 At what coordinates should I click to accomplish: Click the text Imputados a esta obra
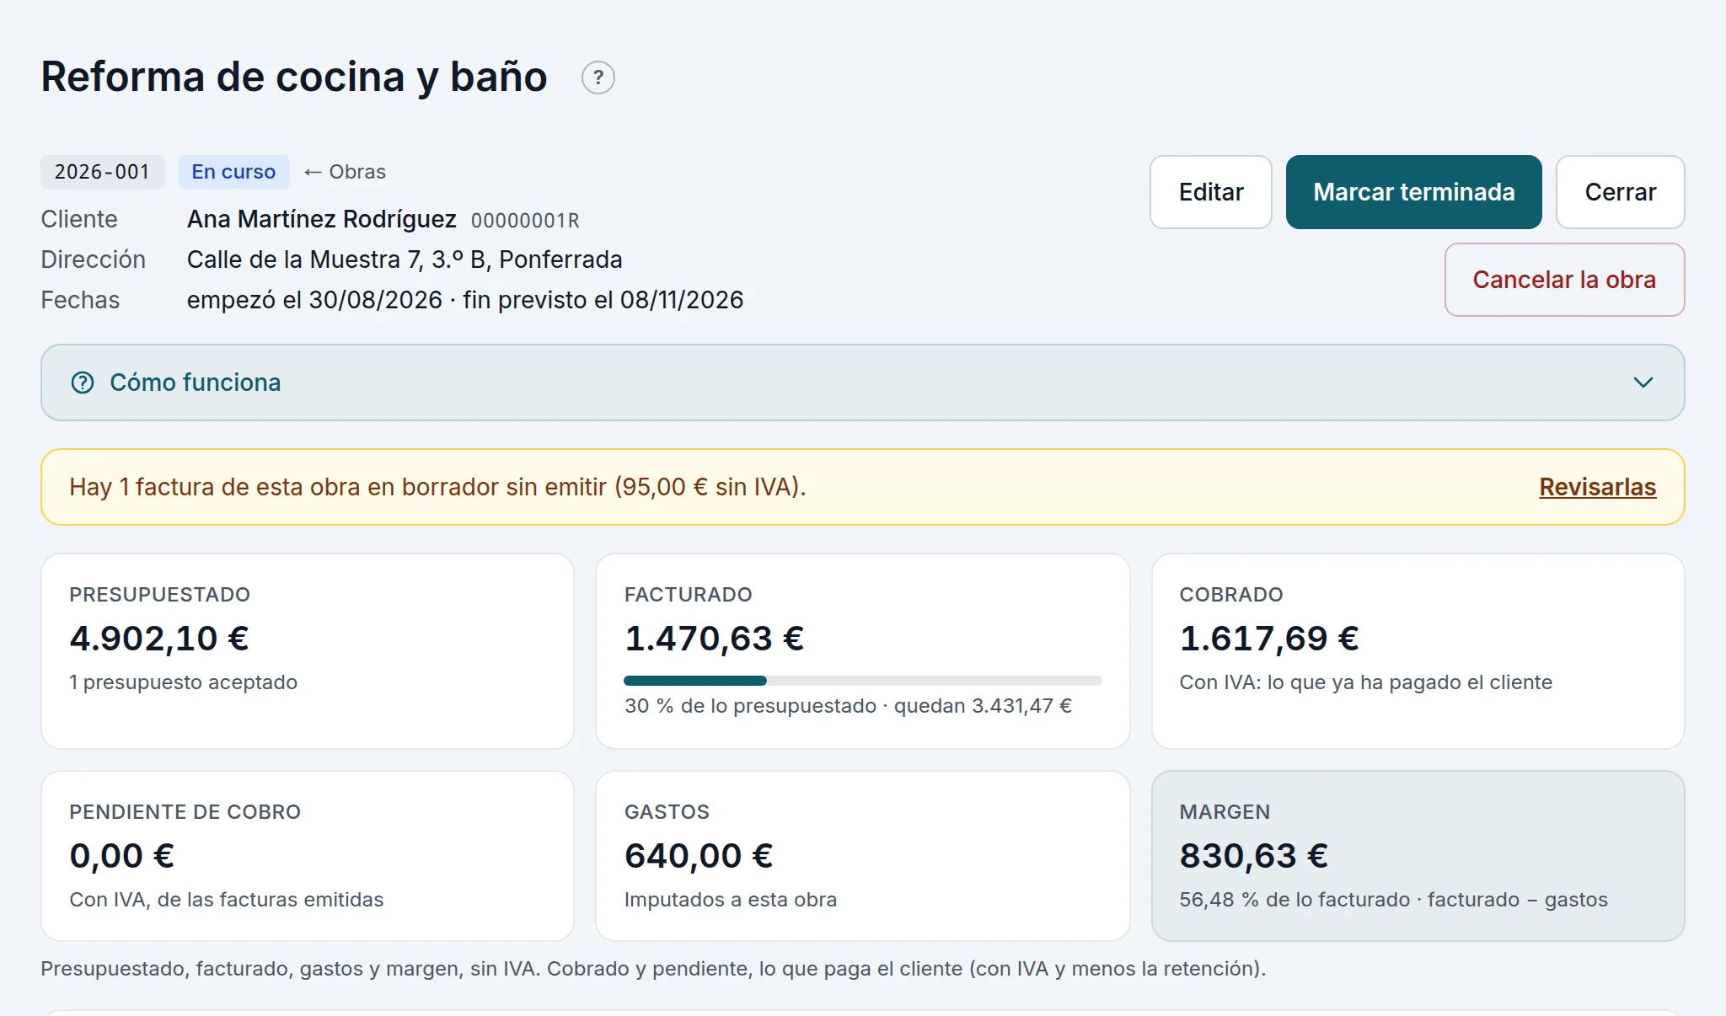(730, 900)
